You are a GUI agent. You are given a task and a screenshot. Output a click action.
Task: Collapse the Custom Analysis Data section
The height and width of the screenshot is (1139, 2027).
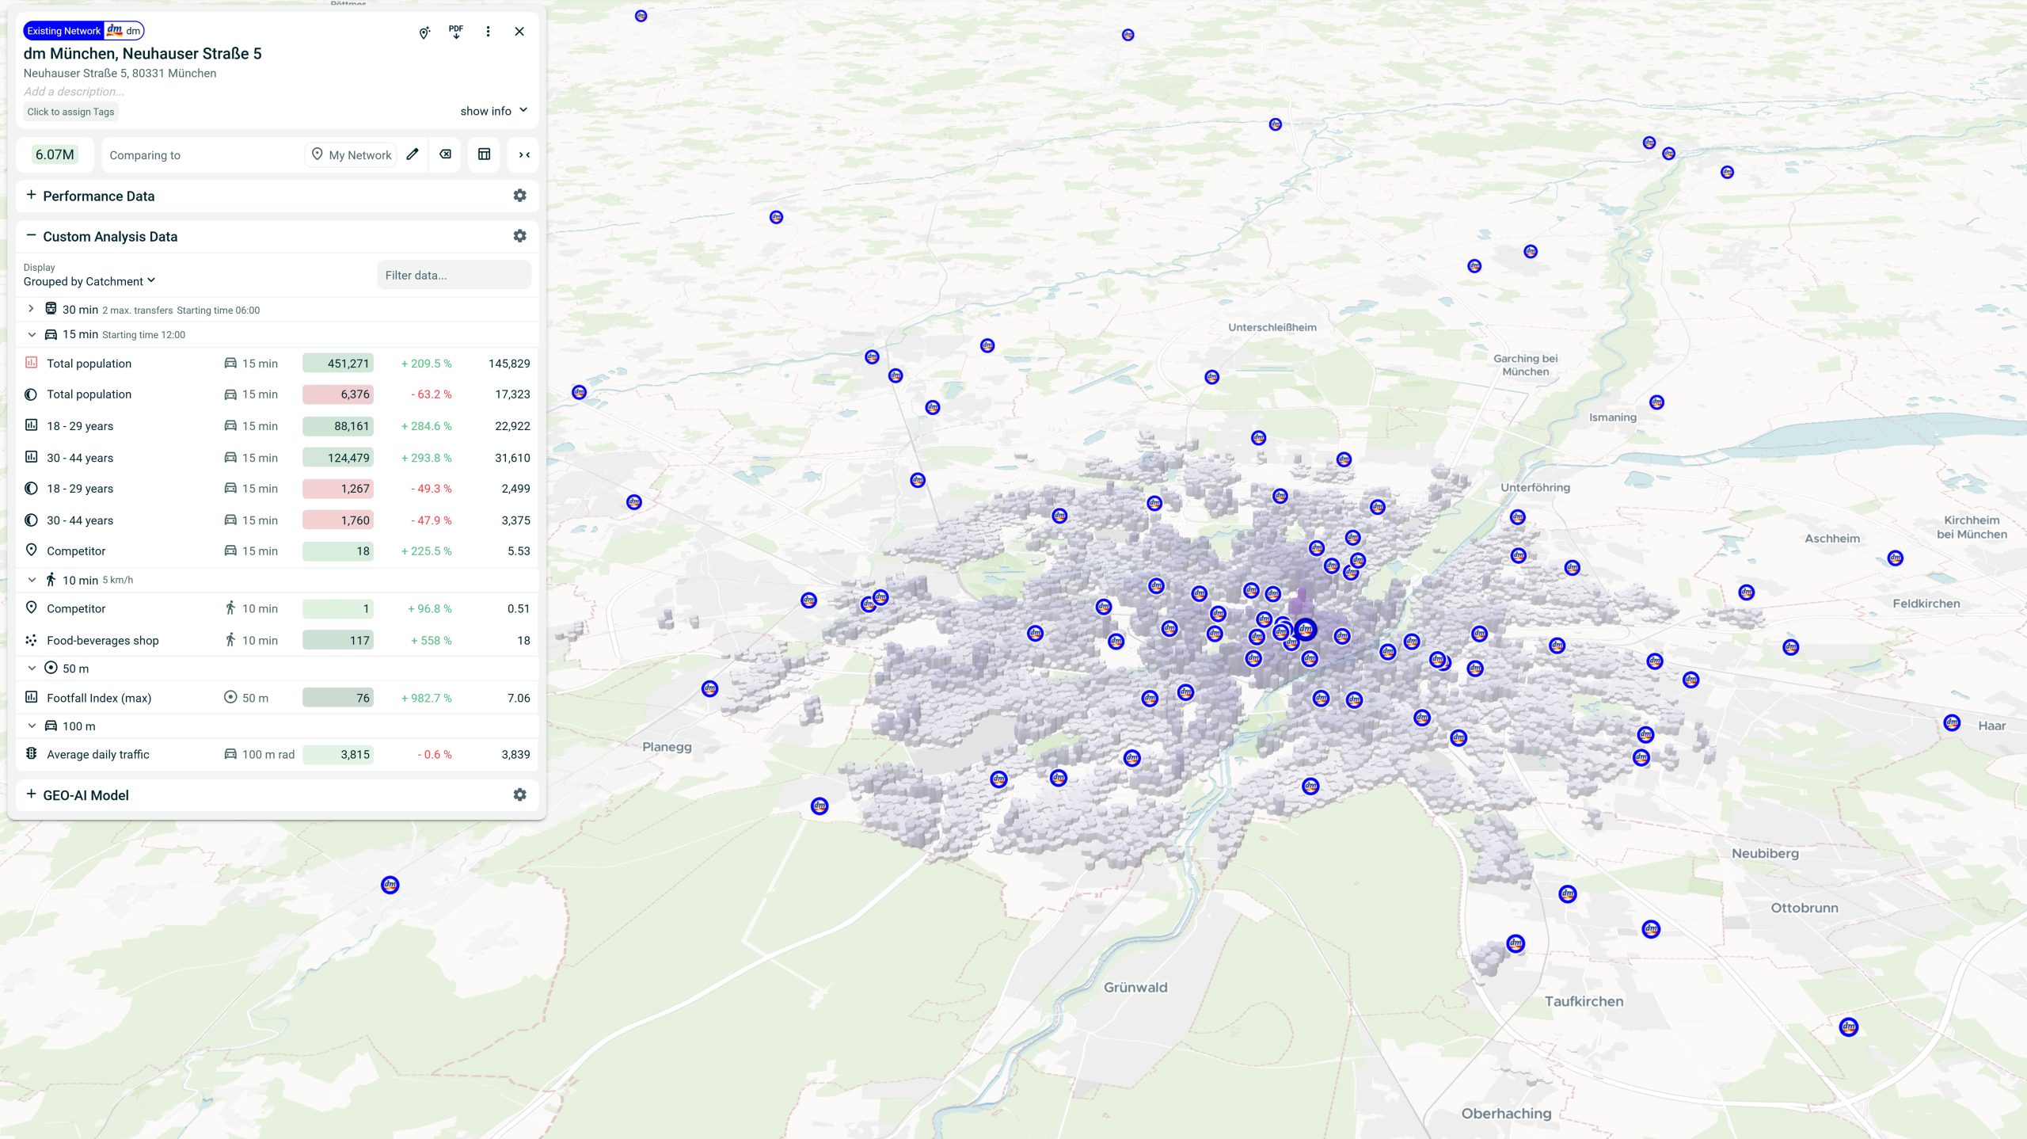click(31, 235)
